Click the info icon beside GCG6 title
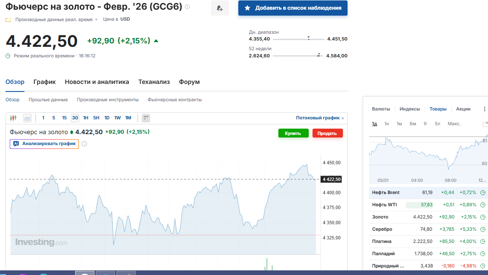 (187, 6)
